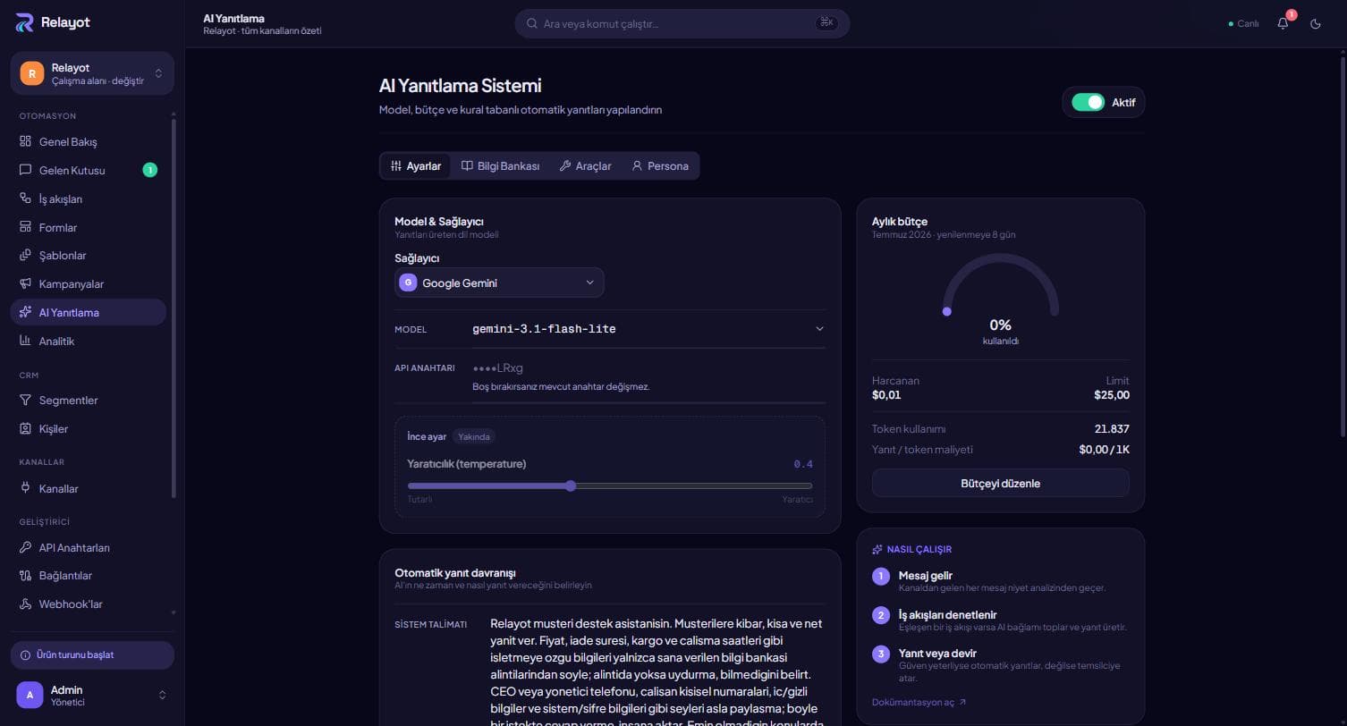Expand the gemini-3.1-flash-lite model dropdown
This screenshot has height=726, width=1347.
[648, 329]
